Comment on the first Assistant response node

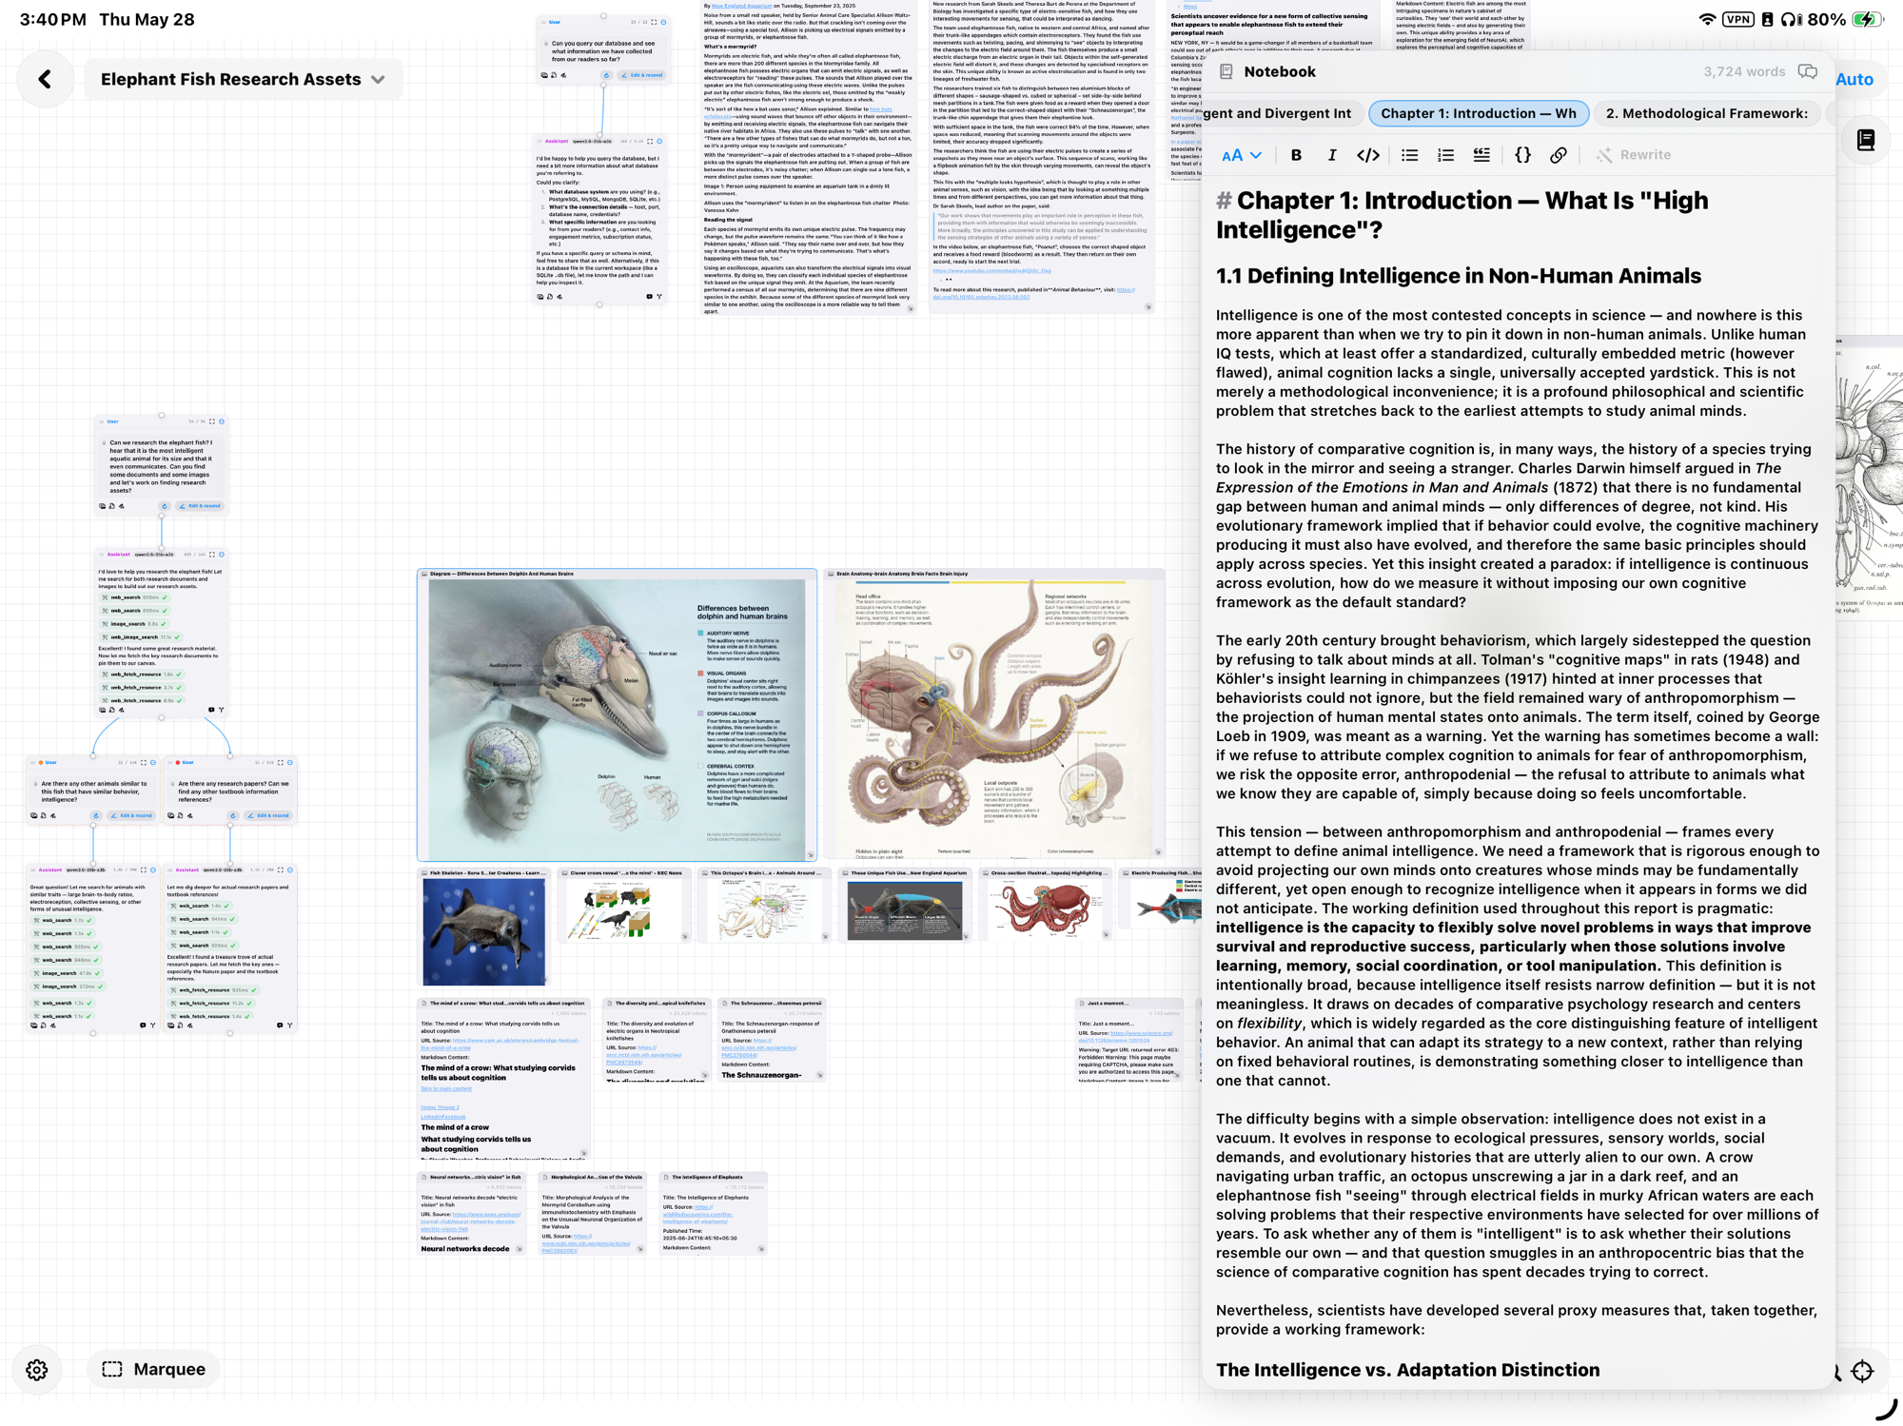[211, 710]
